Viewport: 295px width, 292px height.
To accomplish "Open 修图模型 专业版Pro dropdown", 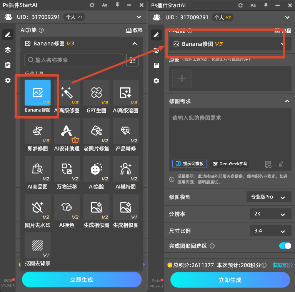I will coord(269,197).
